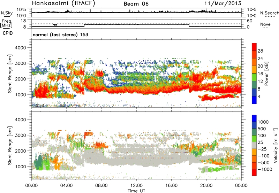Click the date 11/Mar/2013
This screenshot has height=193, width=279.
point(223,3)
